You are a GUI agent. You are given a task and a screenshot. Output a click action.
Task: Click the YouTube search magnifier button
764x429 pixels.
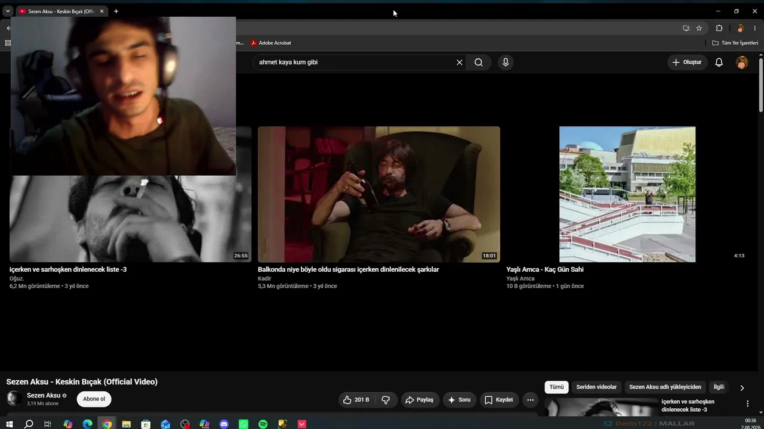click(x=479, y=62)
